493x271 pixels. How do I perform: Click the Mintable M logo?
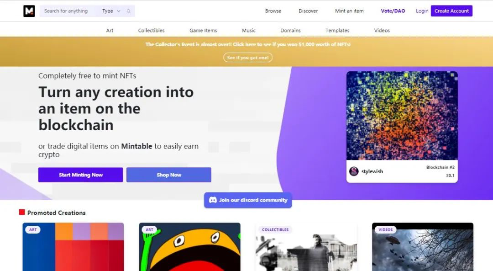coord(29,11)
